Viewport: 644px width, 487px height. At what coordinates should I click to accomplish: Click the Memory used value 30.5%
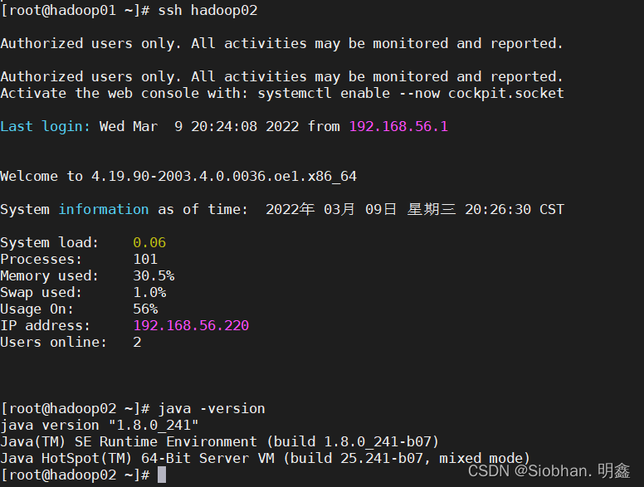154,275
